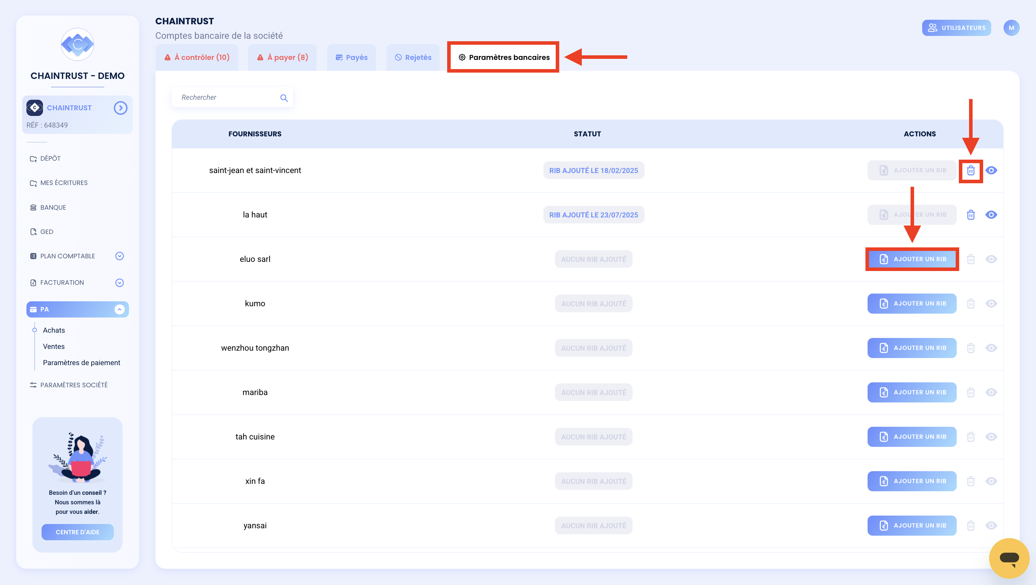Show the la haut RIB details
1036x585 pixels.
coord(991,215)
